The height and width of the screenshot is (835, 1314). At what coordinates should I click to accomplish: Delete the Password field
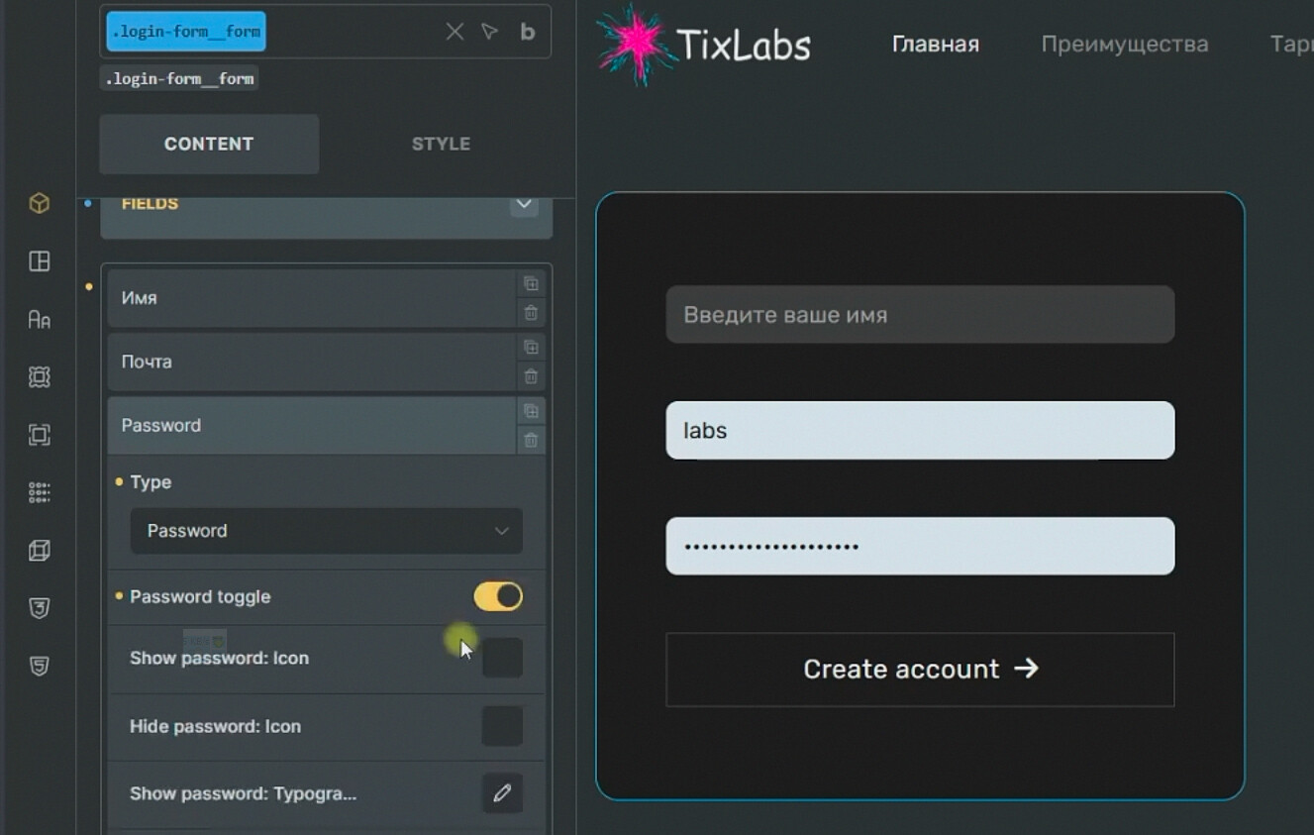point(531,440)
